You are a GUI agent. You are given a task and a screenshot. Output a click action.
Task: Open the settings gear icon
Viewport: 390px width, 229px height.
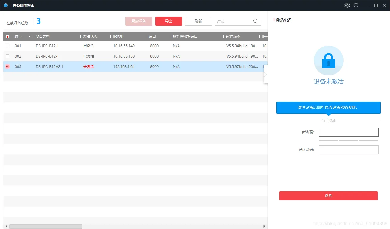pos(347,5)
